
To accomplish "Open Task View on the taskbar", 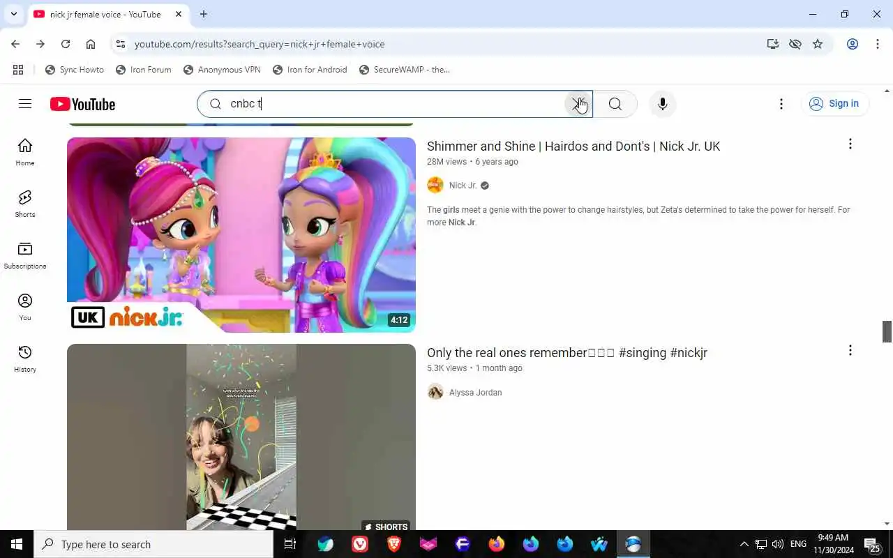I will (290, 544).
